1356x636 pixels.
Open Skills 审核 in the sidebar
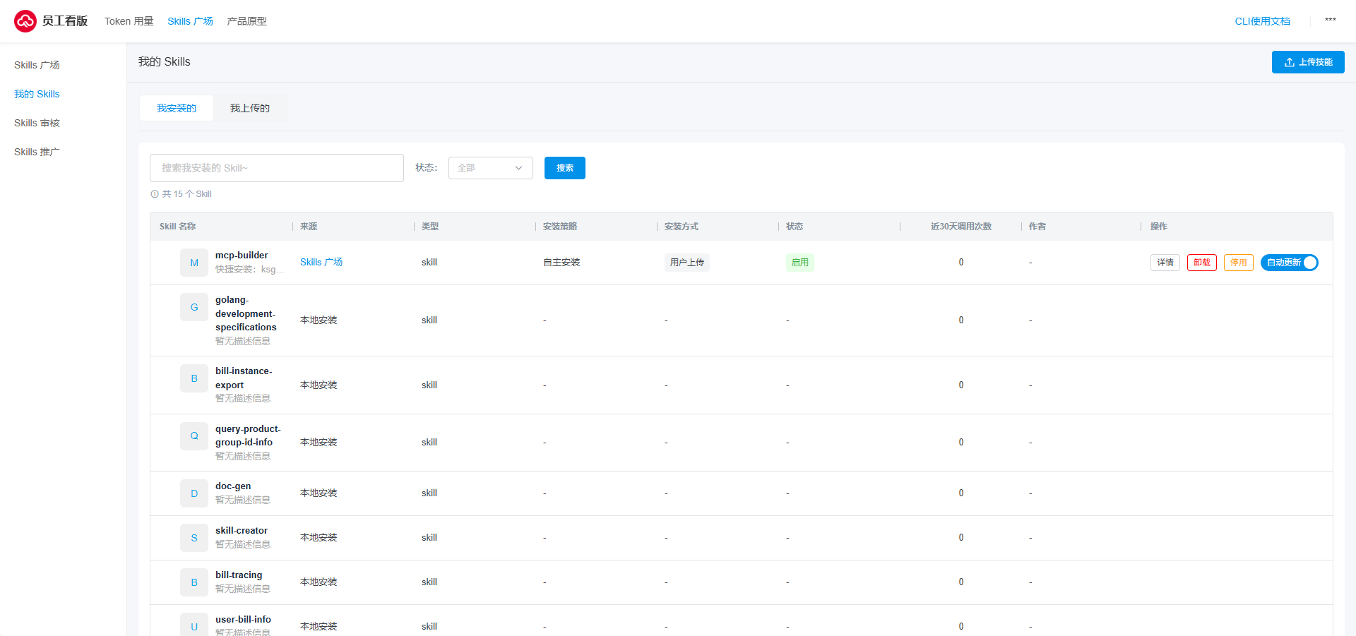coord(37,123)
